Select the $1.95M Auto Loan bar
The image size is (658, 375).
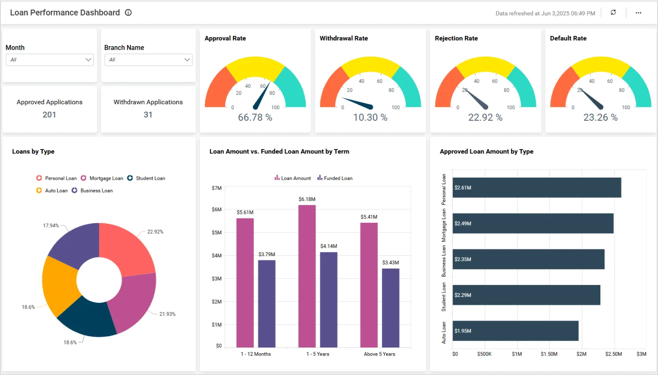click(515, 331)
